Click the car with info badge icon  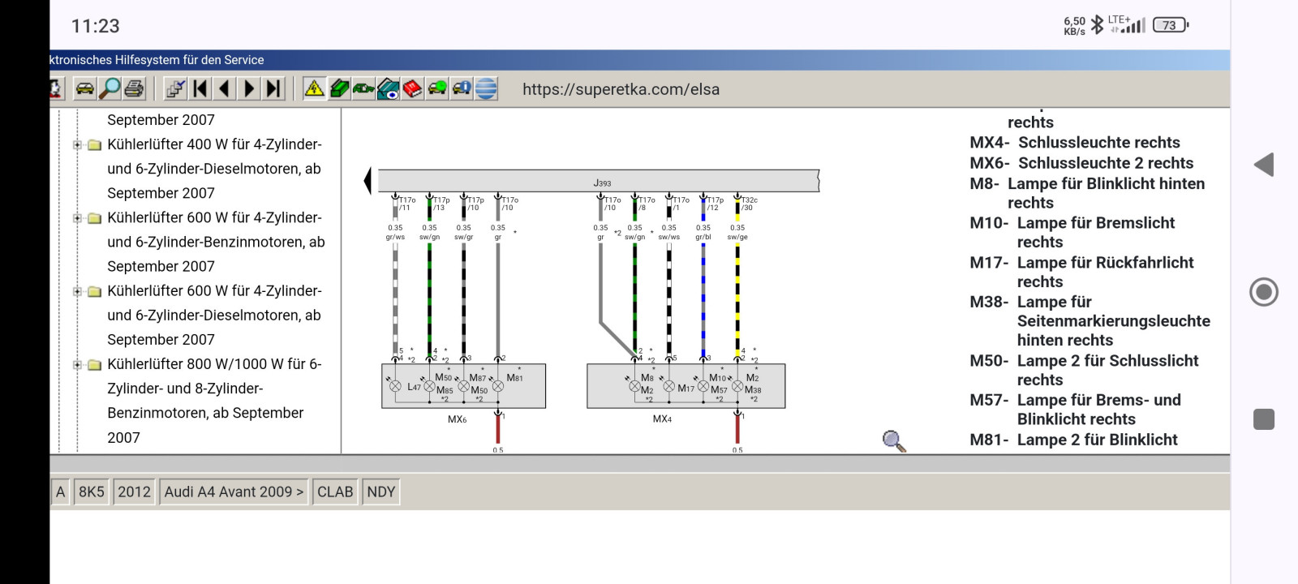click(462, 88)
